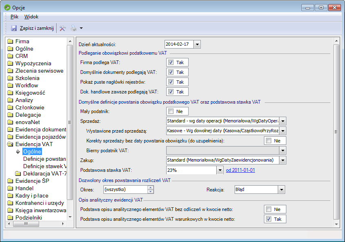Open the Bierny podatnik VAT dropdown
Image resolution: width=345 pixels, height=242 pixels.
click(x=283, y=151)
